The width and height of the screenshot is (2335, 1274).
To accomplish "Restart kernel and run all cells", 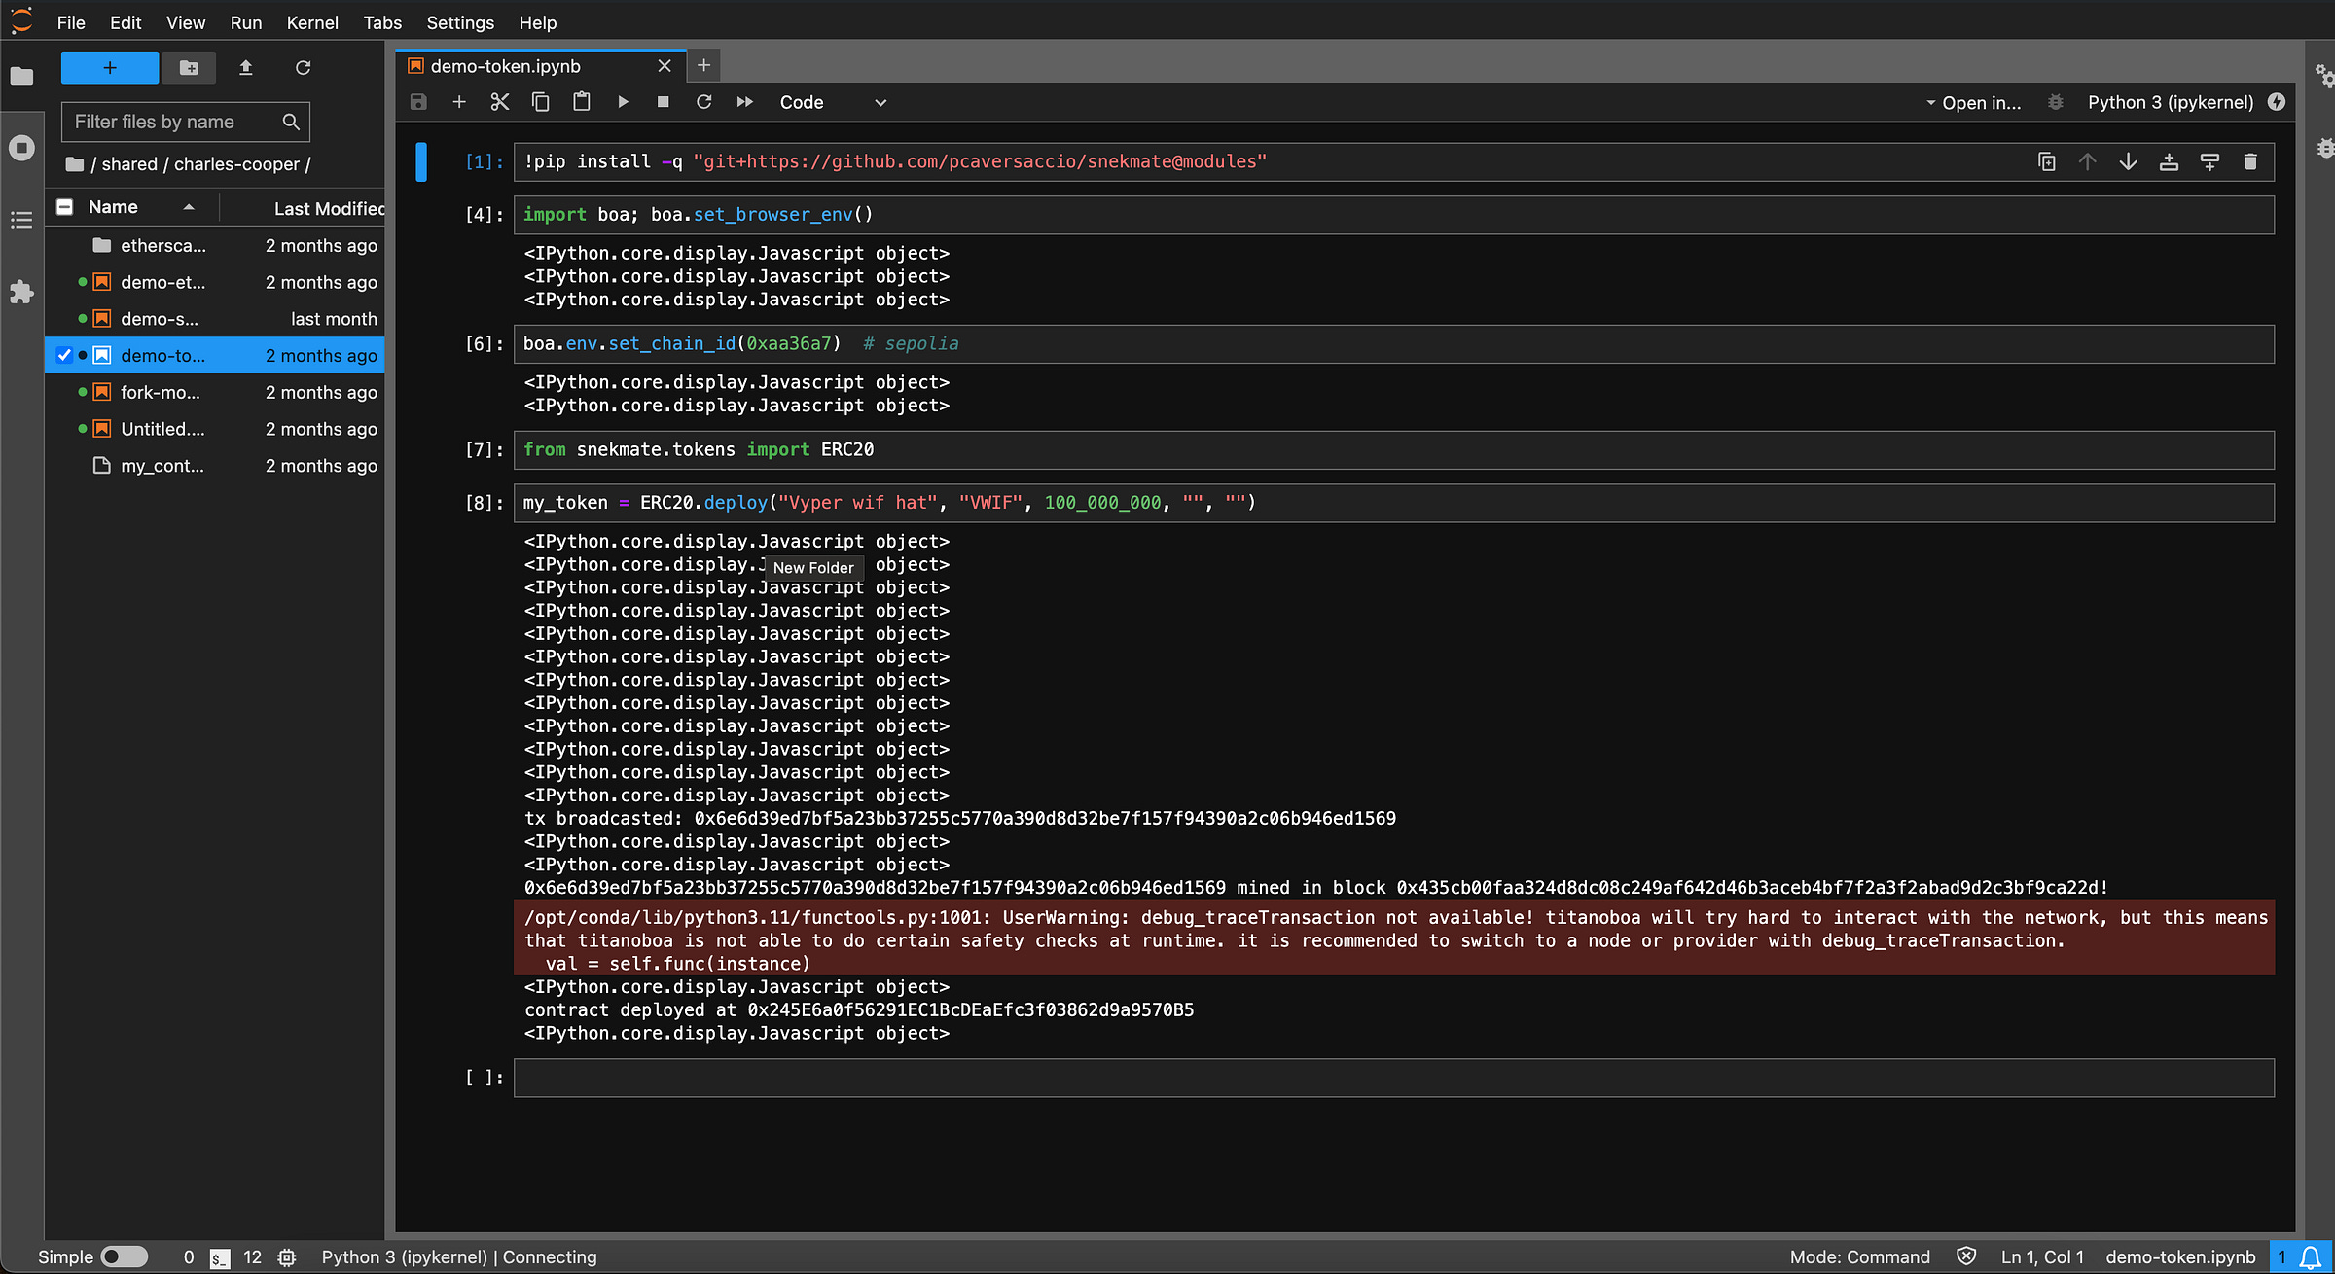I will [x=745, y=102].
